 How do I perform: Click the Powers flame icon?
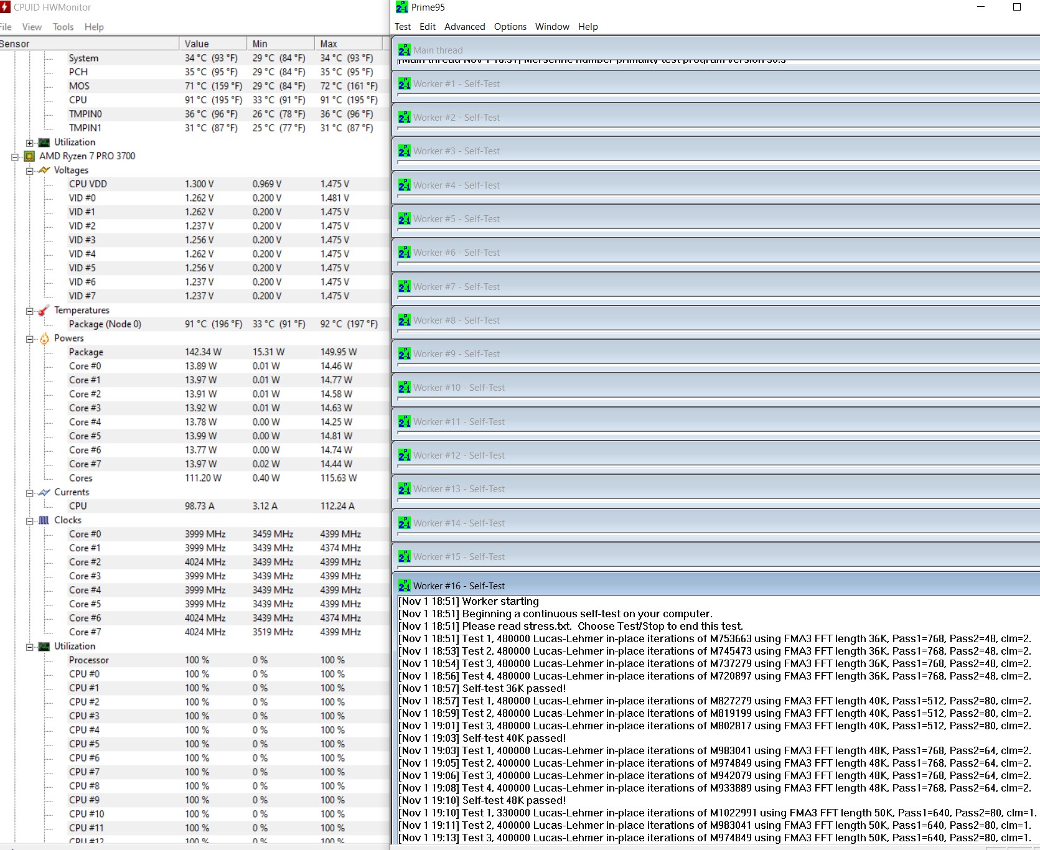44,338
